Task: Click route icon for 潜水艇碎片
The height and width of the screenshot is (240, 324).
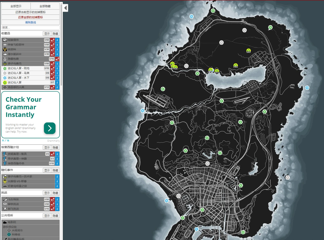Action: [52, 54]
